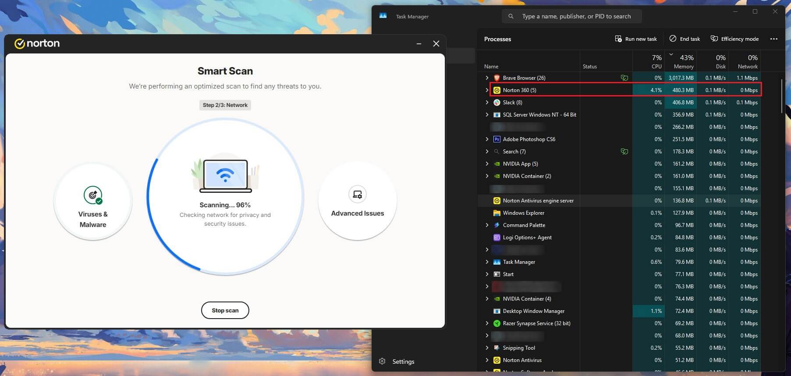791x376 pixels.
Task: Click the Step 2/3: Network badge
Action: [225, 105]
